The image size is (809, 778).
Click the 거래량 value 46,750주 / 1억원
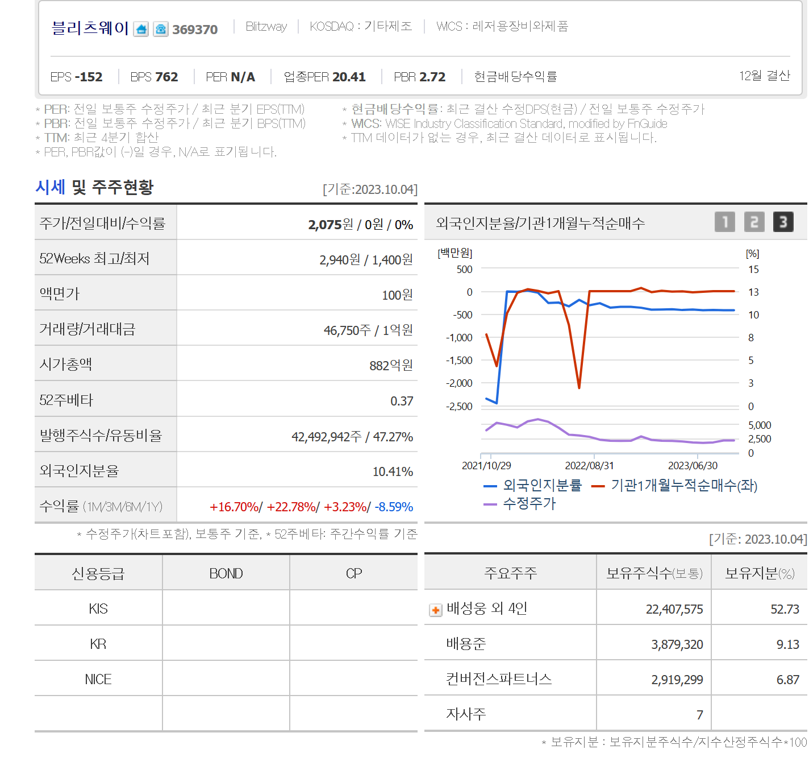point(369,330)
